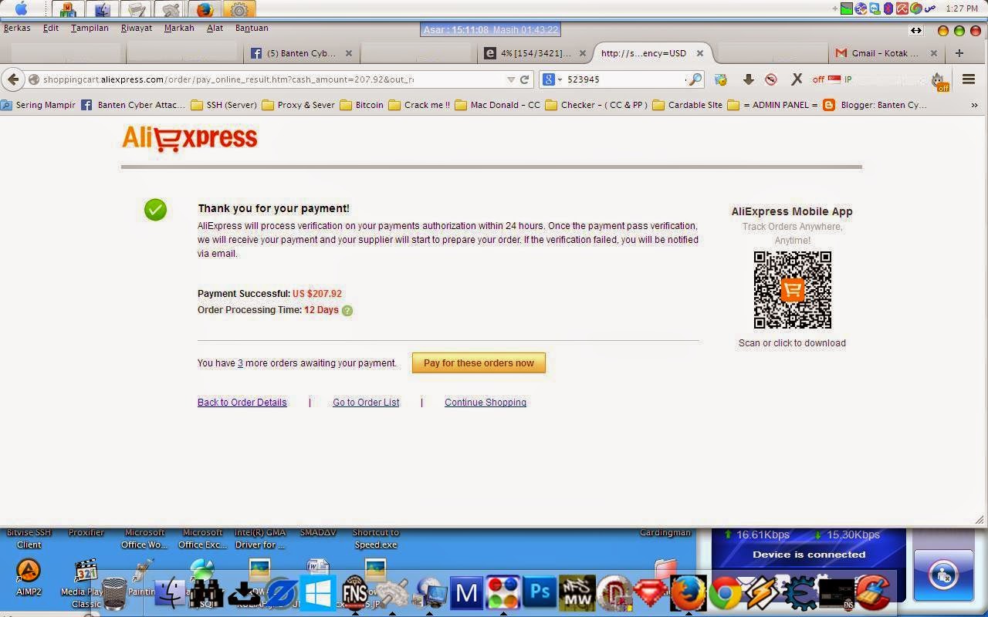
Task: Open the SSH (Server) bookmark folder
Action: (223, 105)
